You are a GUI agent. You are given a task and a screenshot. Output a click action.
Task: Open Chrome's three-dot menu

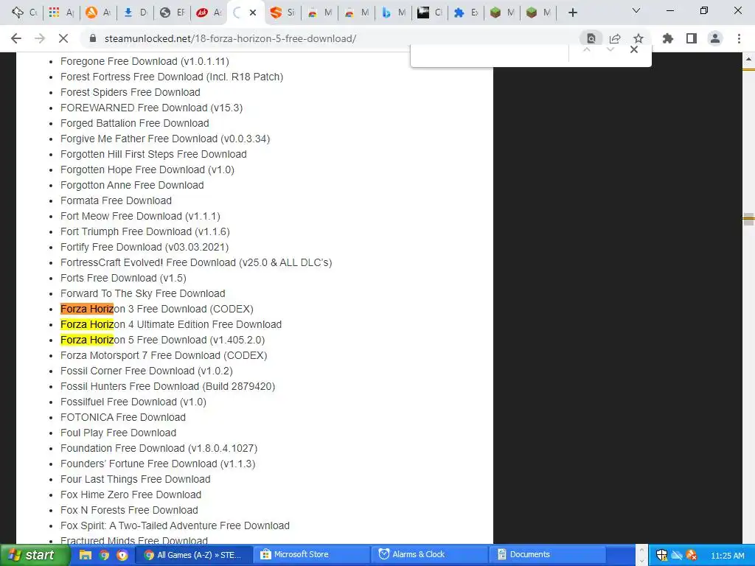click(739, 38)
